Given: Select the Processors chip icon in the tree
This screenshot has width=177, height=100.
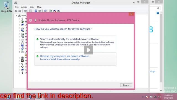Looking at the screenshot, I should [22, 61].
